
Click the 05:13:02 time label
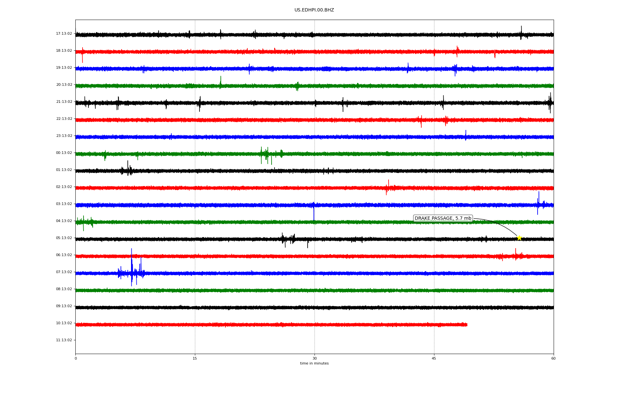(64, 238)
